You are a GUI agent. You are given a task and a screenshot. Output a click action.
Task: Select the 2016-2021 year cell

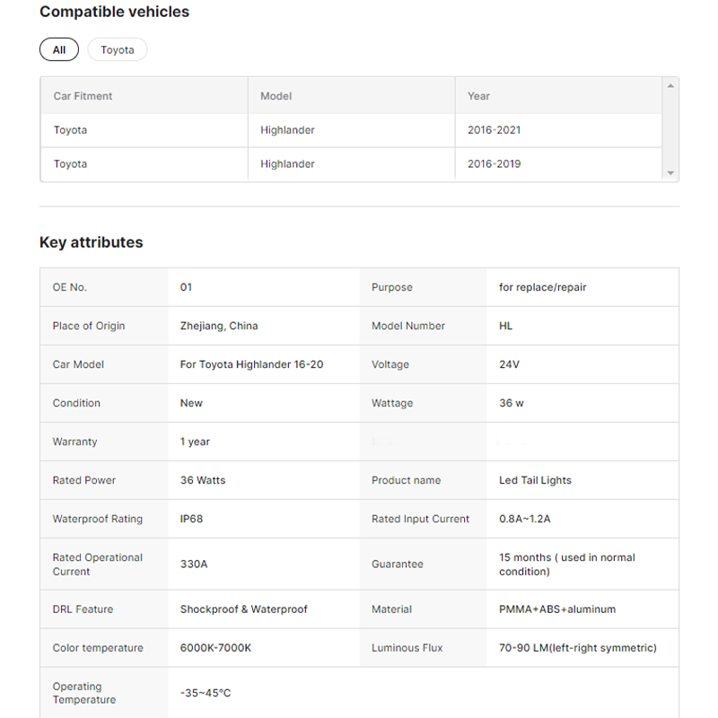pos(494,130)
